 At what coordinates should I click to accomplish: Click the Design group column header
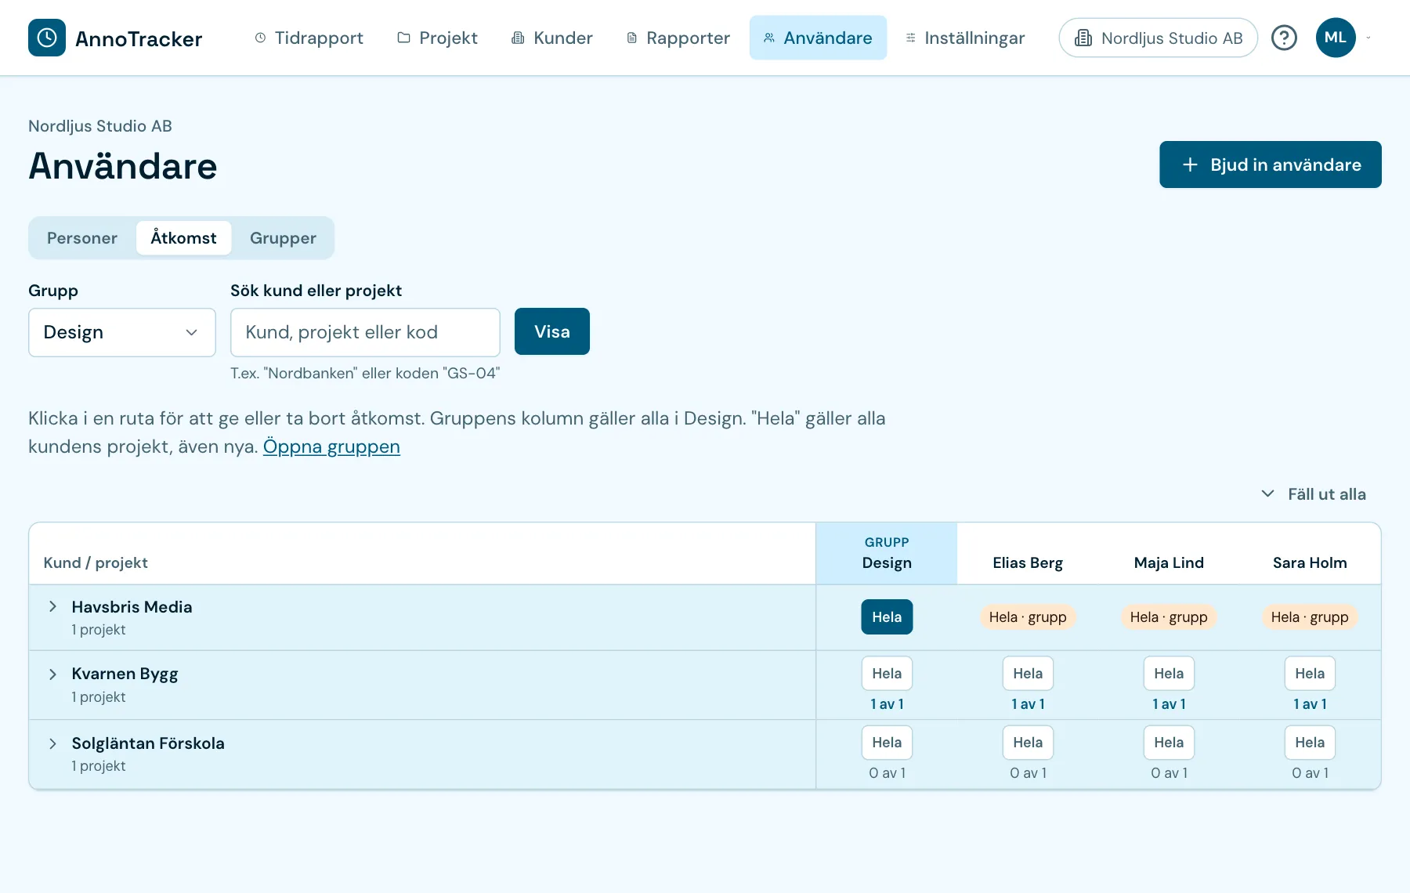(887, 554)
